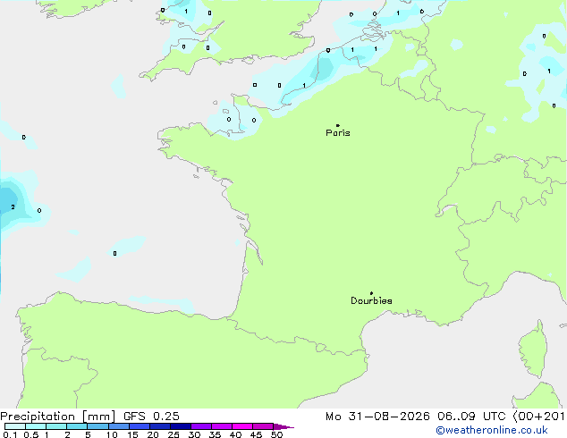Open the weatheronline.co.uk copyright link
The width and height of the screenshot is (567, 438).
pyautogui.click(x=492, y=430)
